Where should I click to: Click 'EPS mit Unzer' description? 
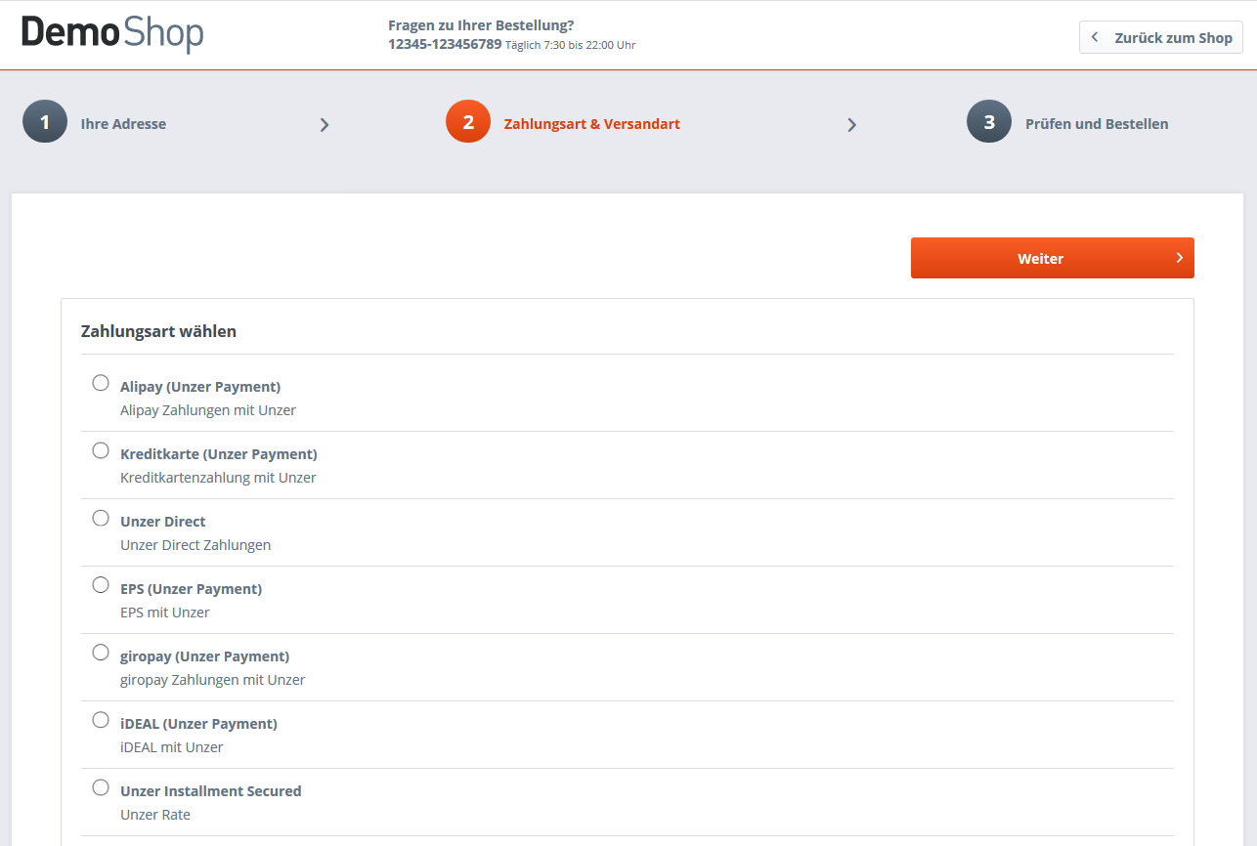[165, 613]
